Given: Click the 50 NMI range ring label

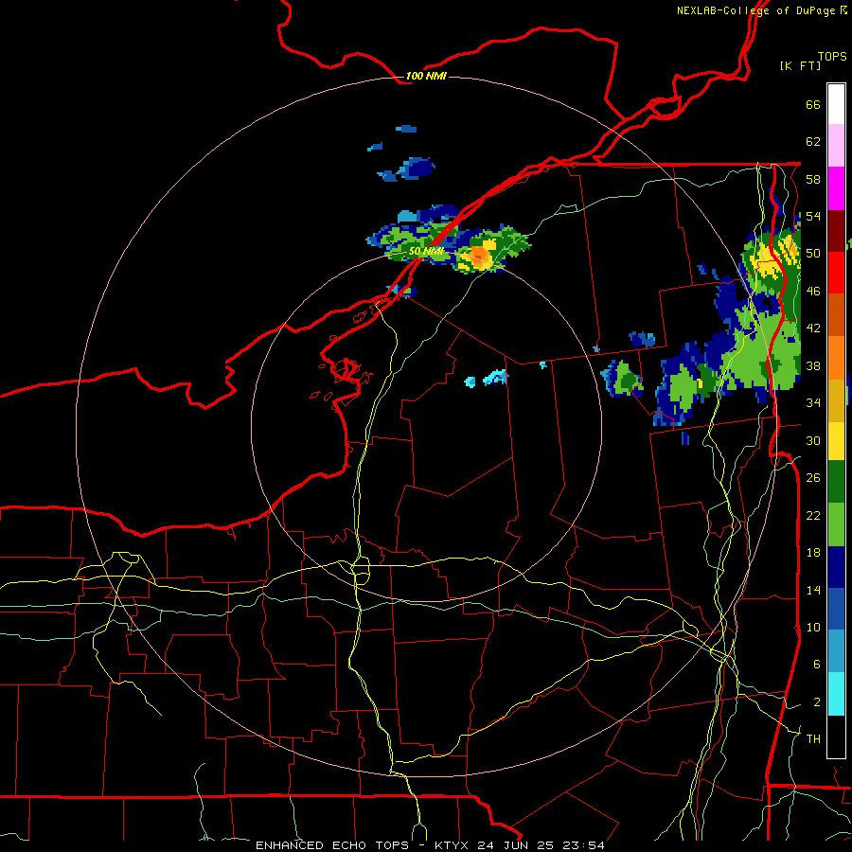Looking at the screenshot, I should point(426,251).
